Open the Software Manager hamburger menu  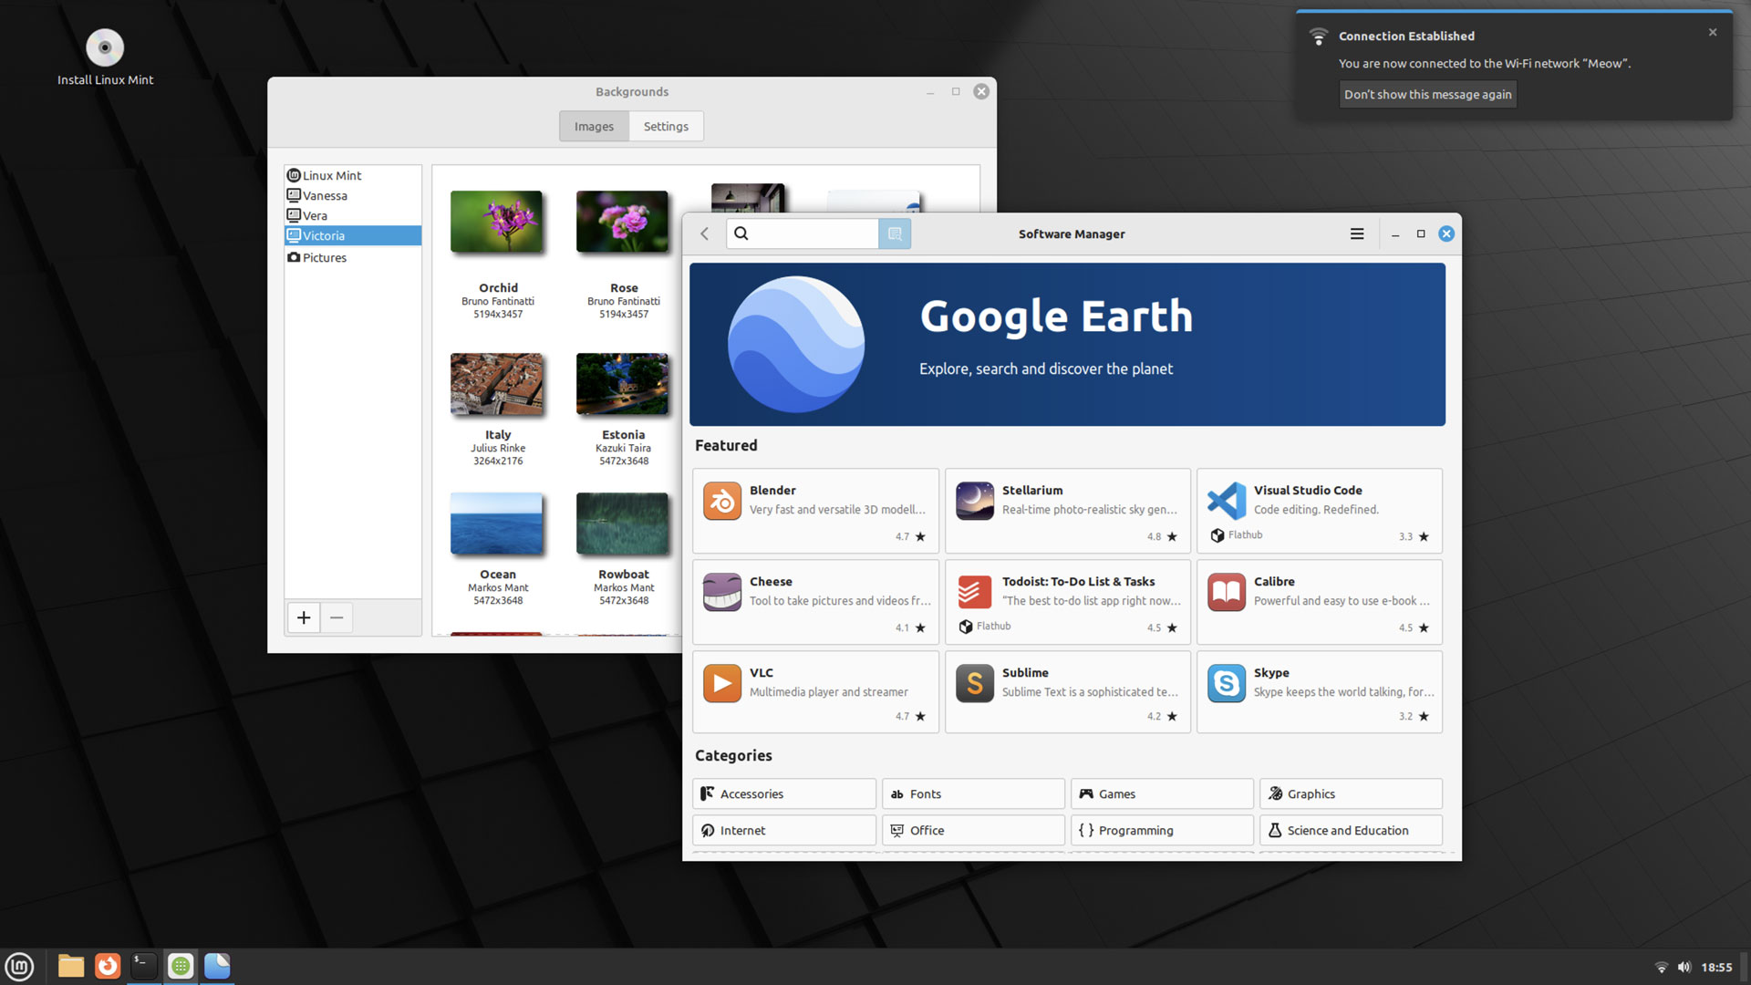point(1357,234)
